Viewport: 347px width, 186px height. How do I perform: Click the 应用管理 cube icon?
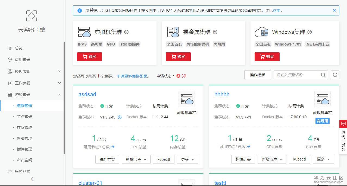(x=10, y=60)
